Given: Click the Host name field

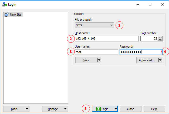Looking at the screenshot, I should pos(107,38).
